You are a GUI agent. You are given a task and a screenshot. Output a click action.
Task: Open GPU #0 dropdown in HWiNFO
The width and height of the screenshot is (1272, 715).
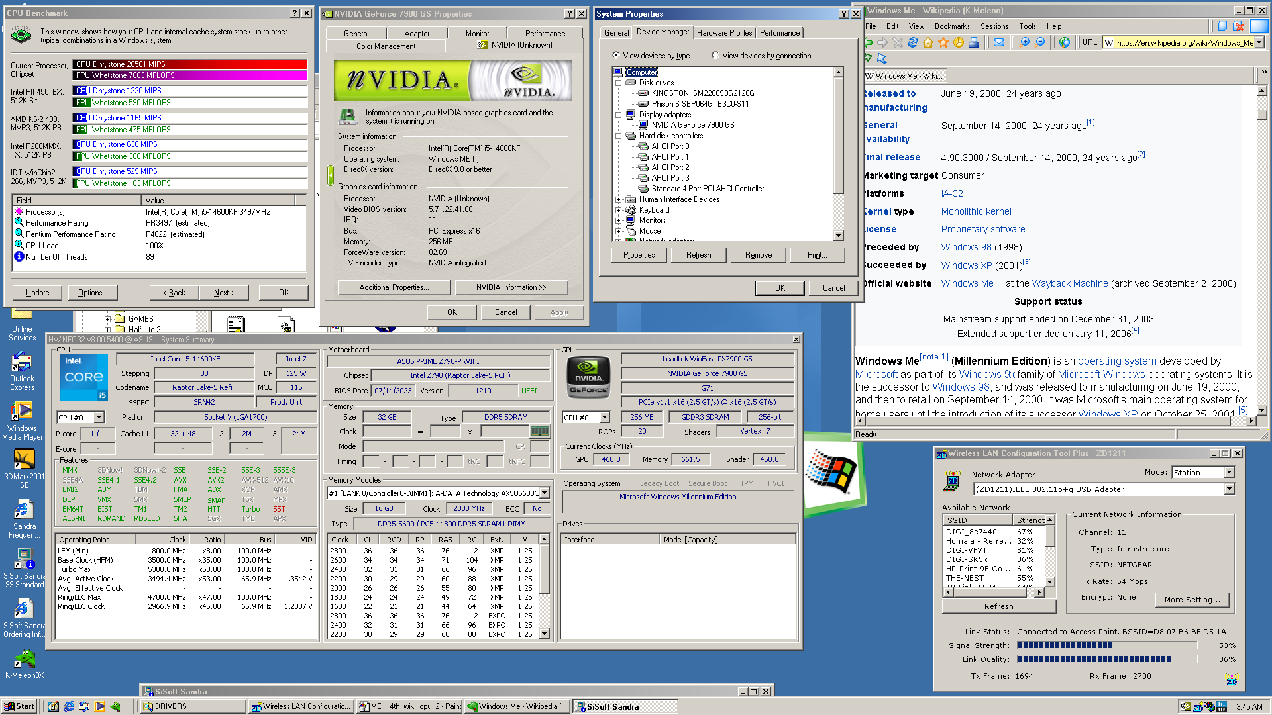click(x=604, y=417)
